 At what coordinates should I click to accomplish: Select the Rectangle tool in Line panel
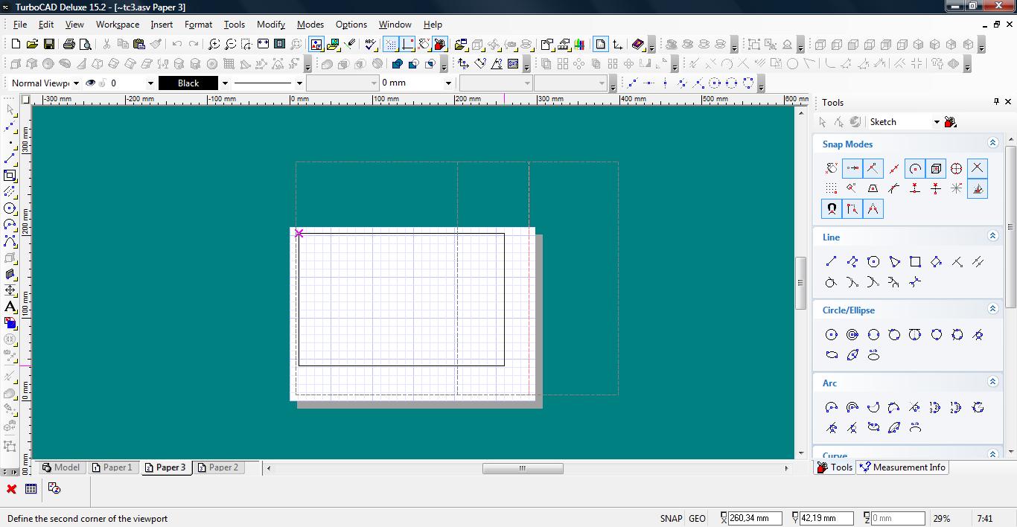pos(915,261)
